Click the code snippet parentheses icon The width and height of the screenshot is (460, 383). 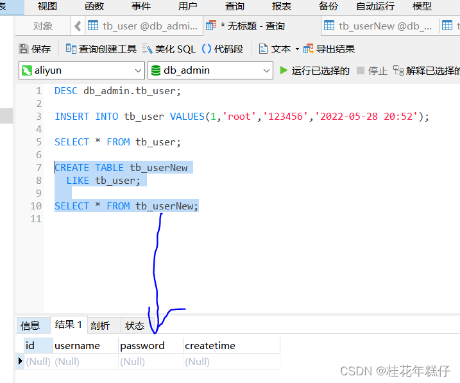(207, 49)
